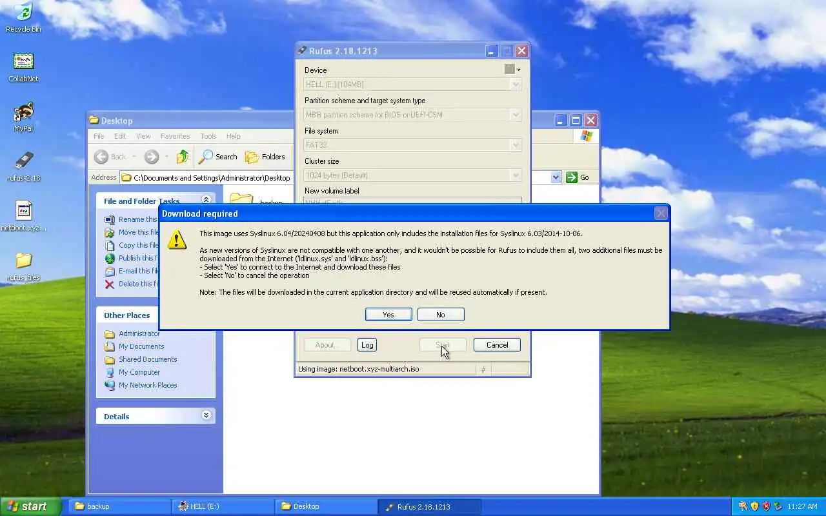Select the Recycle Bin desktop icon
Screen dimensions: 826x516
[x=23, y=17]
